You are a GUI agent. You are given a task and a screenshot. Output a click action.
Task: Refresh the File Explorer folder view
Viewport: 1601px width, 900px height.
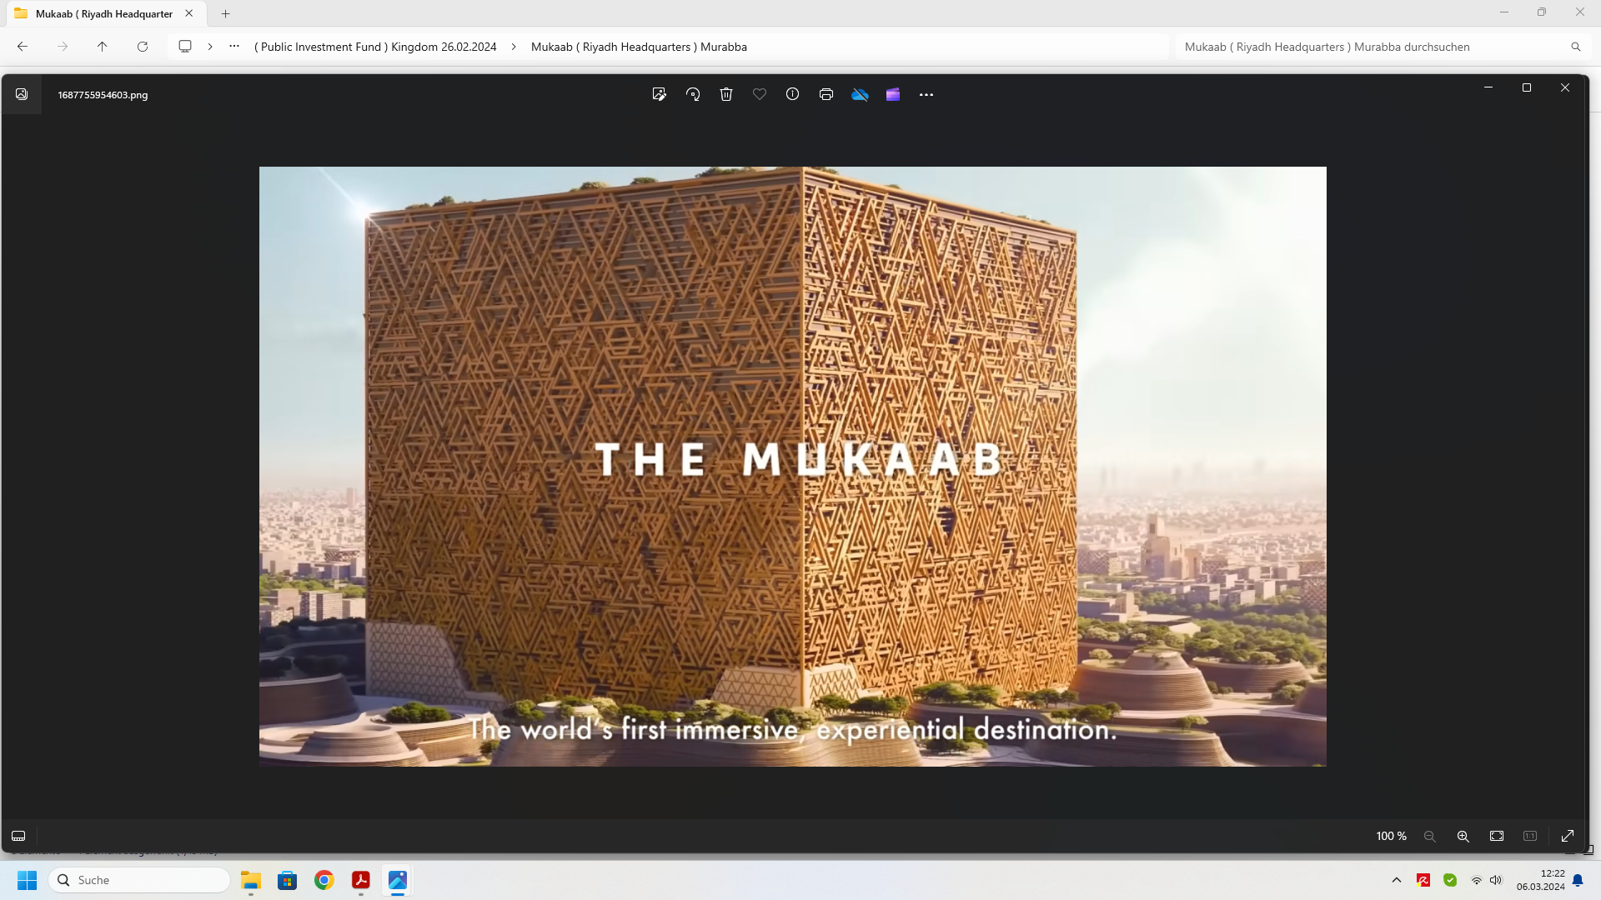pyautogui.click(x=143, y=47)
